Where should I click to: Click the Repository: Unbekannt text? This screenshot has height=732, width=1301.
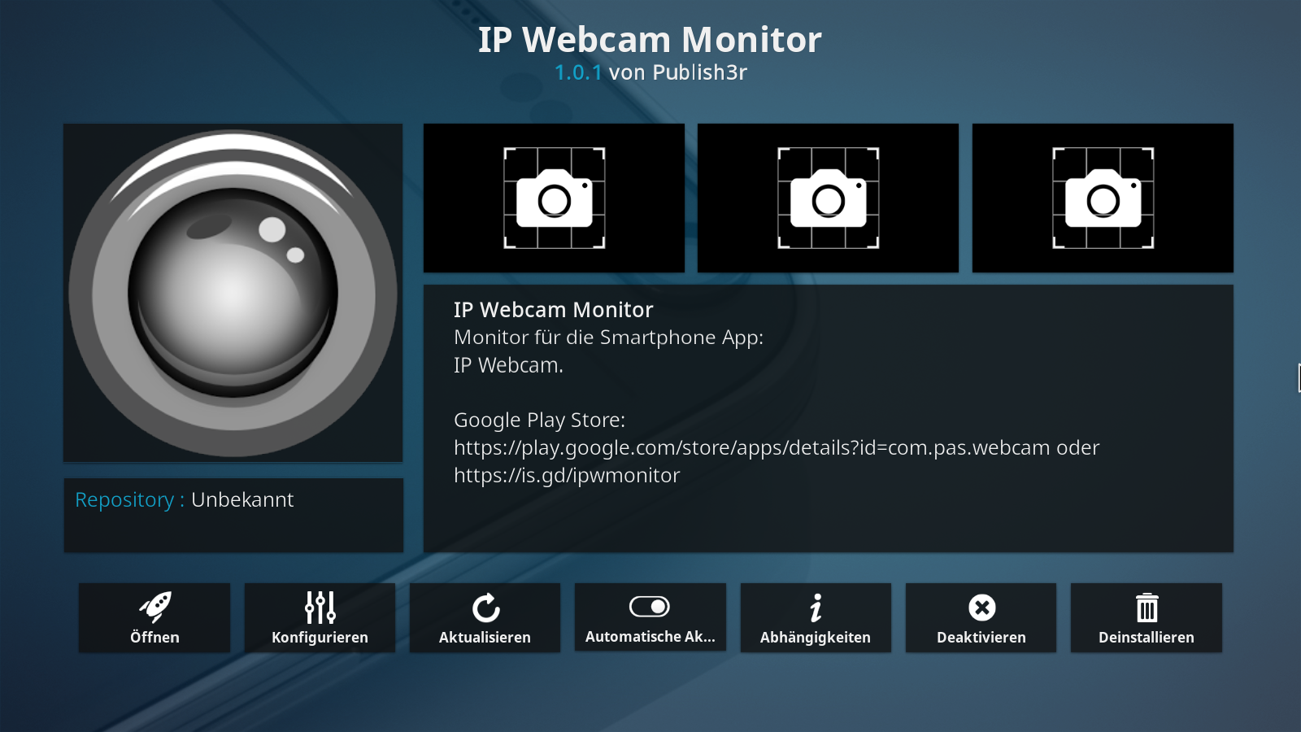185,499
